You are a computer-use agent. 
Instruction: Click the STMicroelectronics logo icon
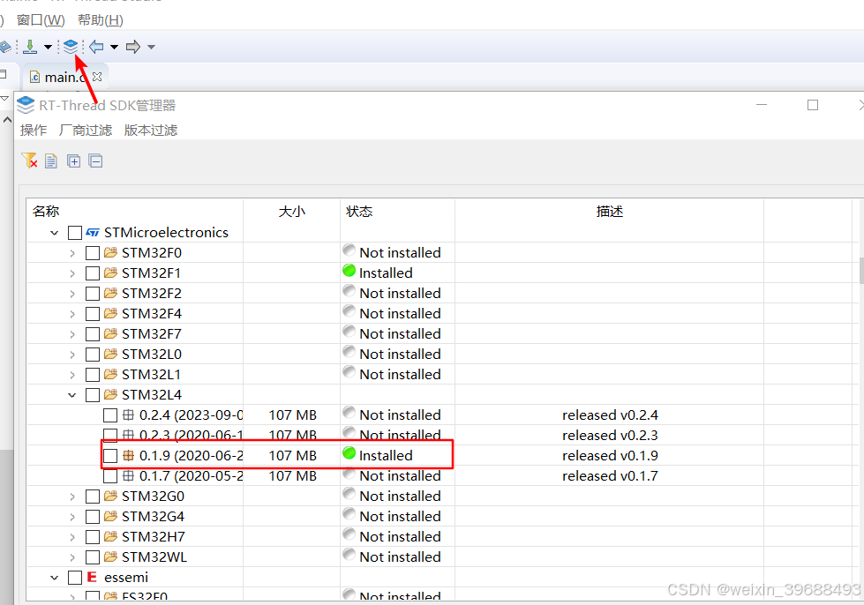[x=93, y=233]
